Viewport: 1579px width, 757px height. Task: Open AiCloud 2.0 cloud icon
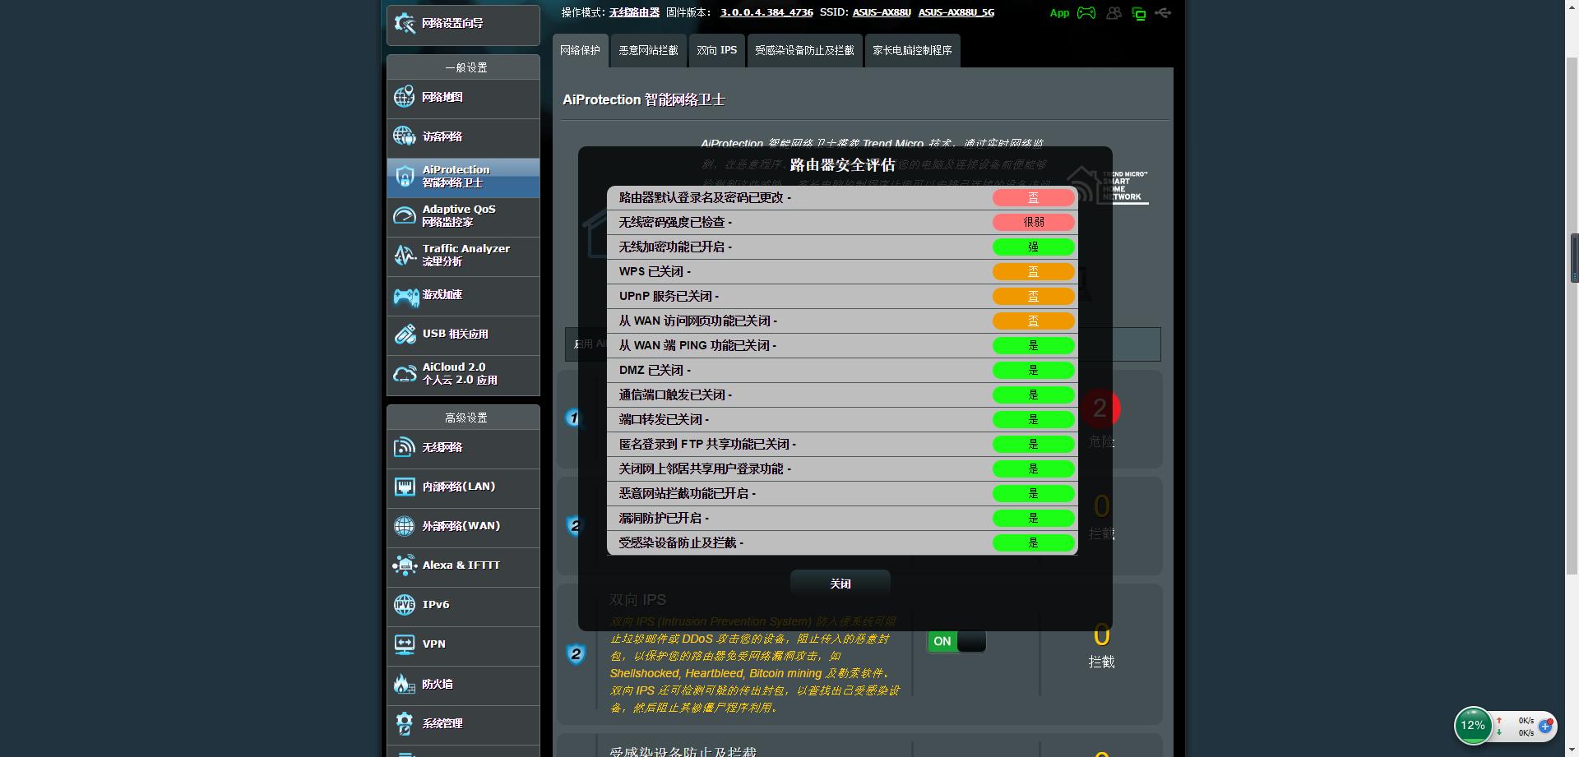pyautogui.click(x=405, y=374)
